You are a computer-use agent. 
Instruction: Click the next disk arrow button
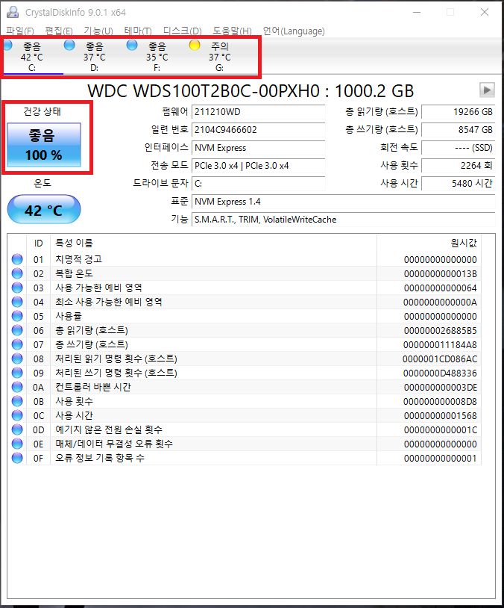point(487,90)
